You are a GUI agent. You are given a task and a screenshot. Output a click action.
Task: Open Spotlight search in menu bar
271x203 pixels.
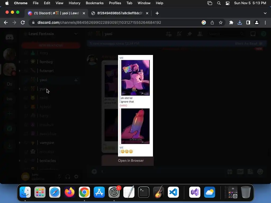point(219,3)
